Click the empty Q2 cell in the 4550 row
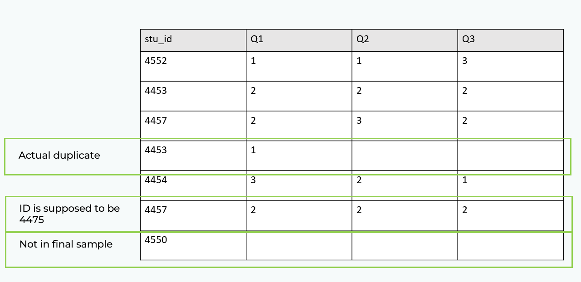The height and width of the screenshot is (282, 581). point(404,245)
